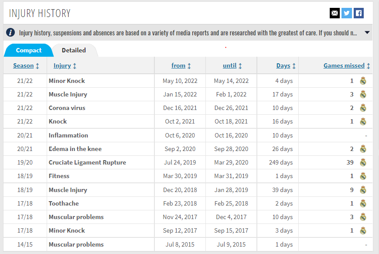Sort by the Injury column link
Viewport: 379px width, 254px height.
pos(62,65)
